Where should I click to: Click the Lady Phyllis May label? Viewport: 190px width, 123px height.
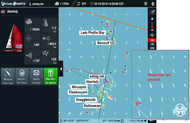93,33
